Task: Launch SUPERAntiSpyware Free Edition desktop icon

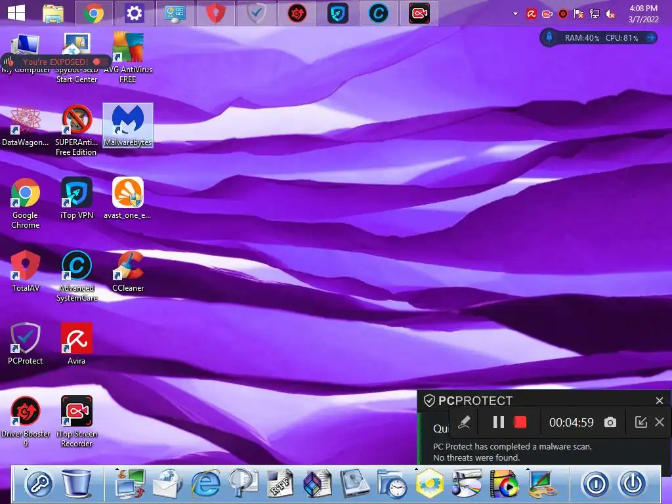Action: click(x=77, y=130)
